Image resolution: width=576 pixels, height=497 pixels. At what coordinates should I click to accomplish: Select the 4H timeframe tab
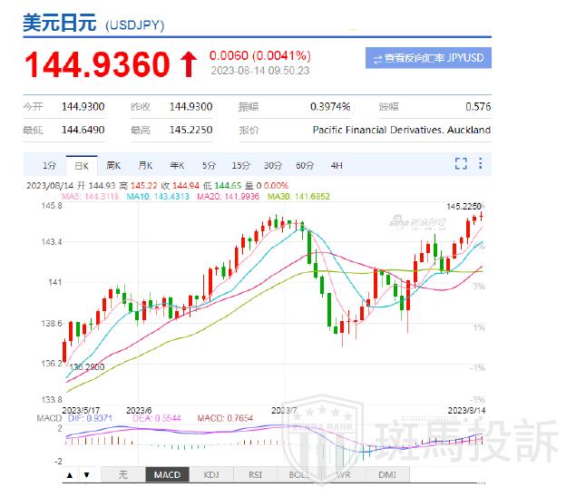[x=337, y=165]
